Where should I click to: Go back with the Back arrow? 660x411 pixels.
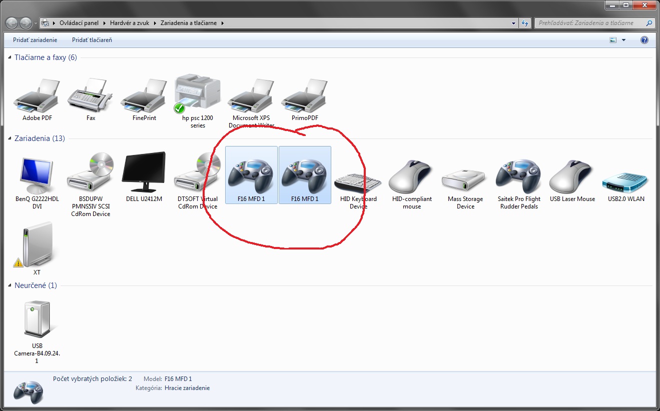12,23
